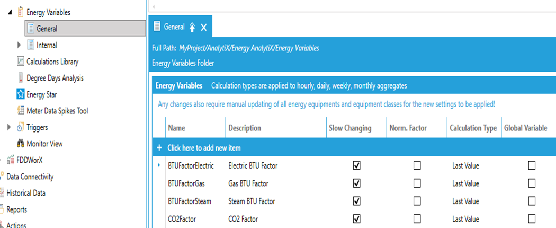Uncheck Slow Changing for BTUFactorElectric
The image size is (556, 228).
coord(357,165)
